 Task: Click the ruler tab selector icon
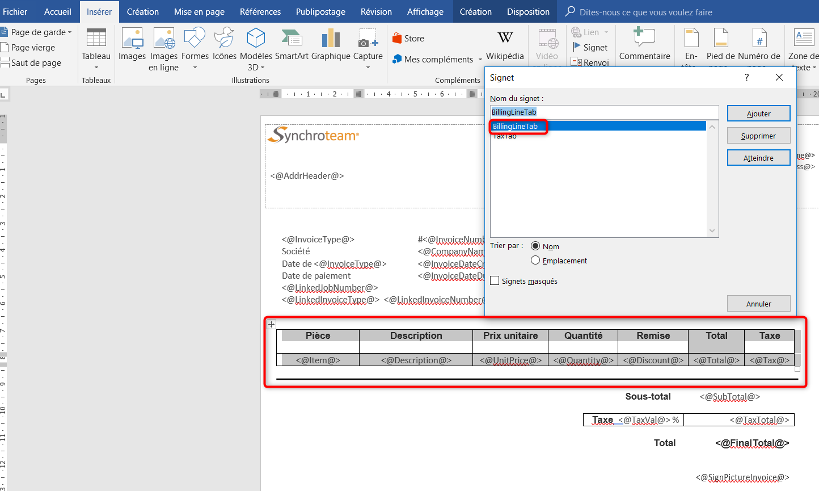coord(3,94)
